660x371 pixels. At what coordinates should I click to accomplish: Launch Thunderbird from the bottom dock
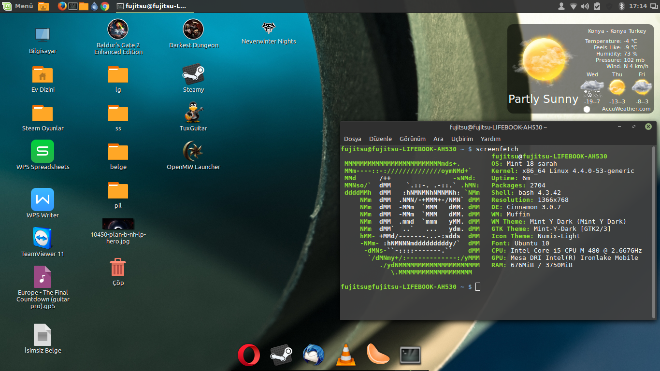(314, 356)
